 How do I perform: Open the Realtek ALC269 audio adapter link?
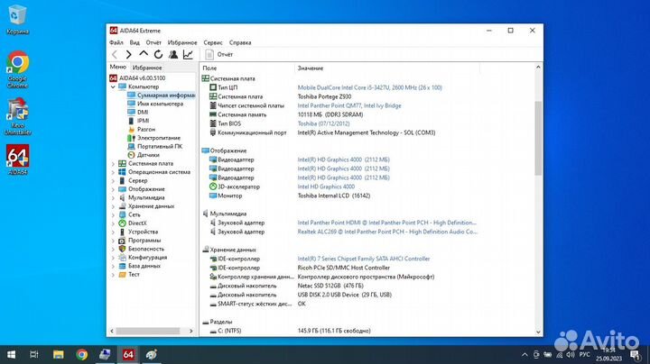pyautogui.click(x=387, y=232)
